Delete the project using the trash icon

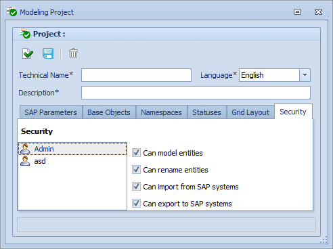(x=73, y=53)
